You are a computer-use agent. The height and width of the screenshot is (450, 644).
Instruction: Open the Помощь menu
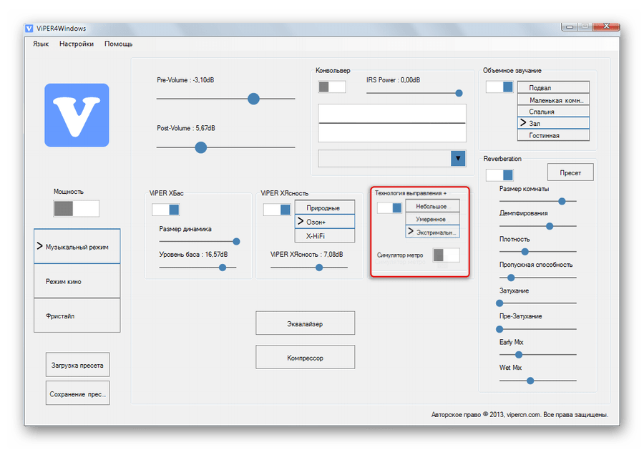pos(118,44)
